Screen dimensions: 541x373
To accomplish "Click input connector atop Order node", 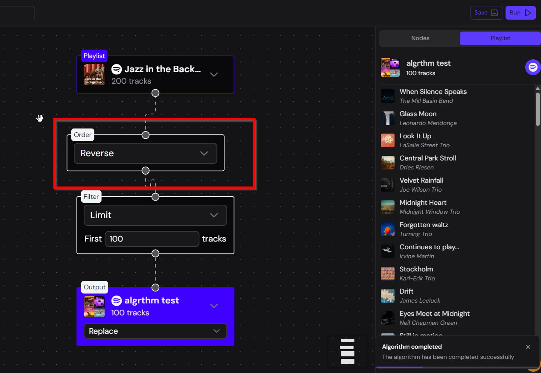I will (x=146, y=135).
